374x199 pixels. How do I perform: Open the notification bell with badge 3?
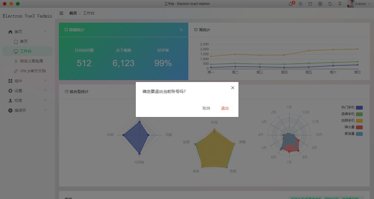[291, 4]
